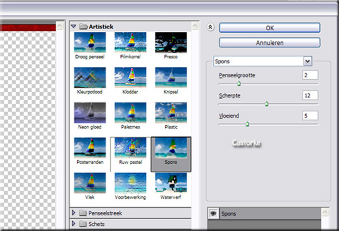This screenshot has height=231, width=339.
Task: Click the Scherpte value field
Action: 310,95
